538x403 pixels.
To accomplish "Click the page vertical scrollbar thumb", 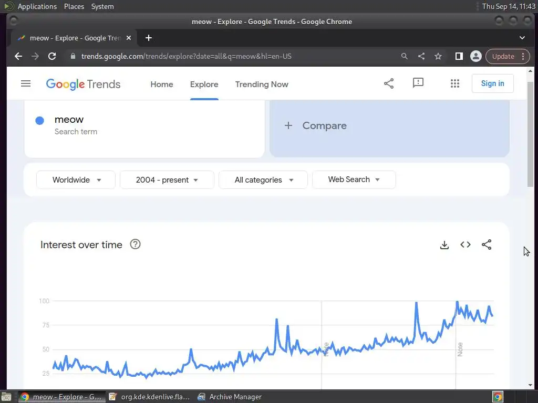I will coord(530,134).
